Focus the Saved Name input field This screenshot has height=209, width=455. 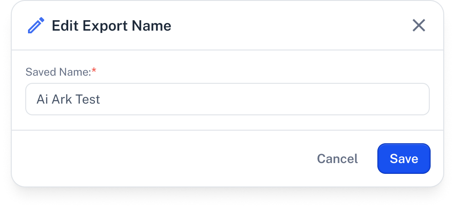pos(227,99)
